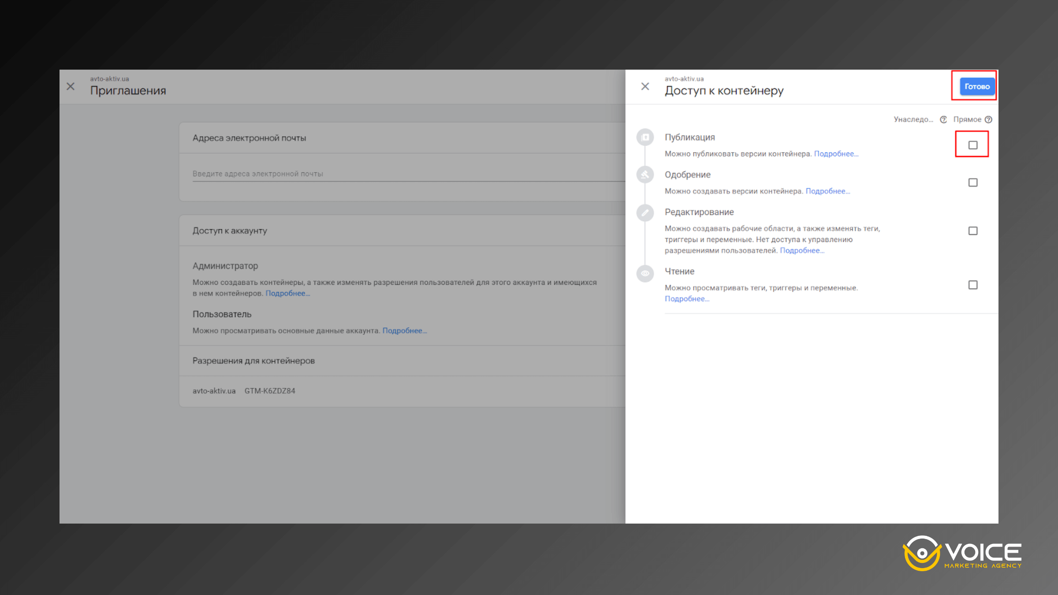
Task: Follow Подробнее link under Редактирование
Action: point(802,250)
